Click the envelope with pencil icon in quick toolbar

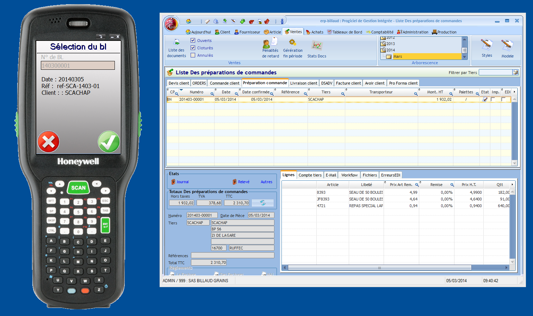pyautogui.click(x=207, y=21)
